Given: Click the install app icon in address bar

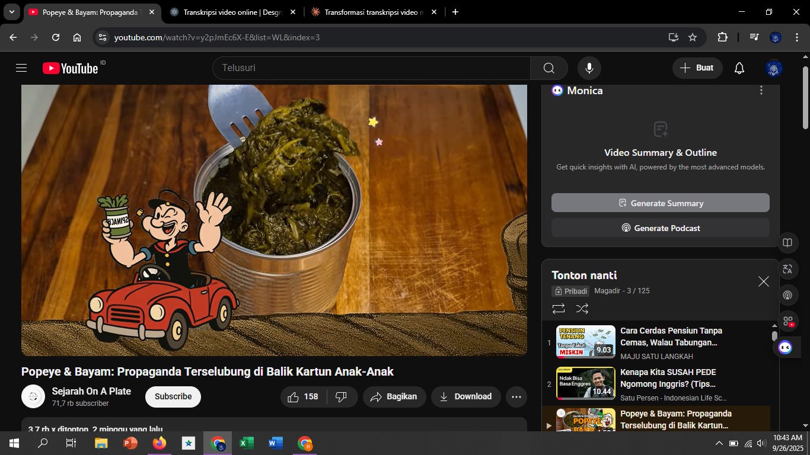Looking at the screenshot, I should point(674,37).
